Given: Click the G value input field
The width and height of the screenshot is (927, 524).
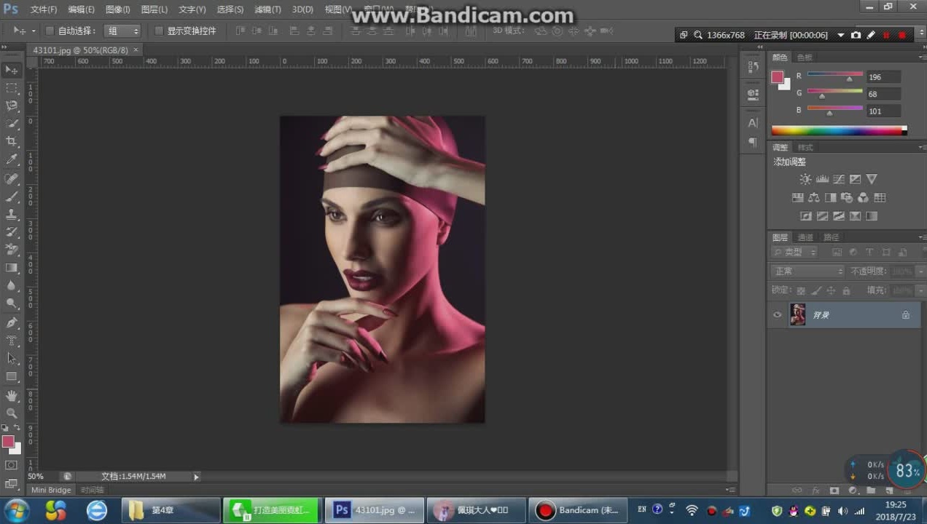Looking at the screenshot, I should [x=883, y=94].
